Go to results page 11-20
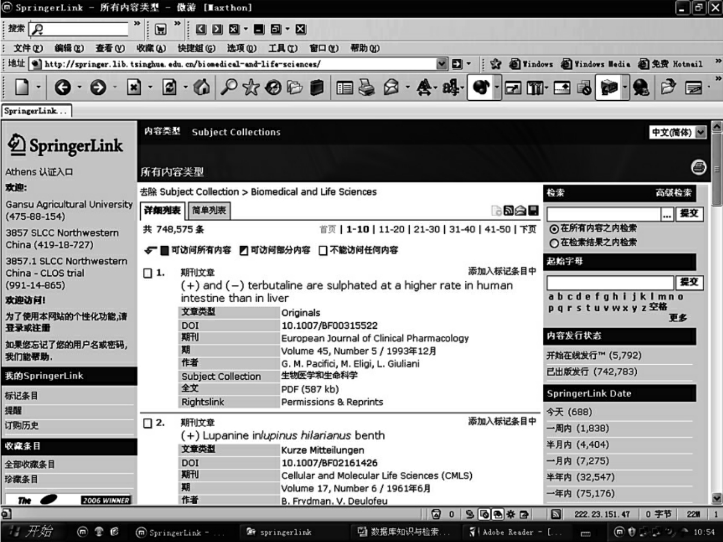This screenshot has height=542, width=723. (x=391, y=230)
